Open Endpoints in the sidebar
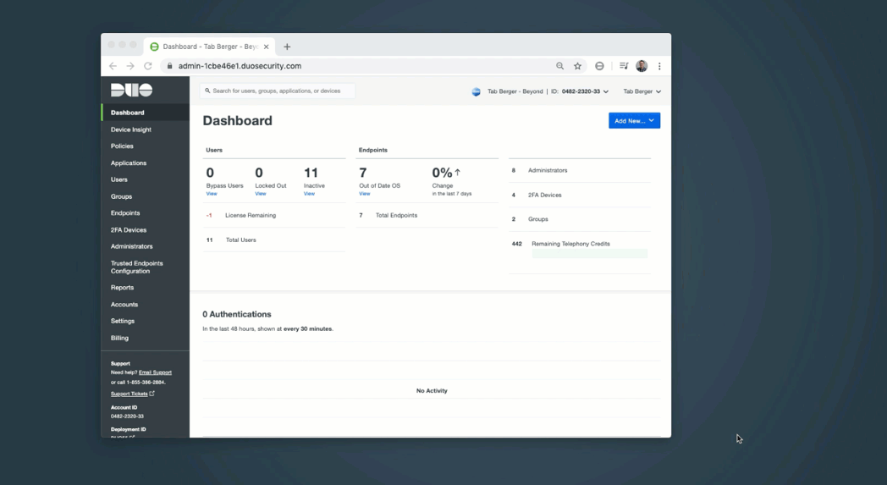 125,212
